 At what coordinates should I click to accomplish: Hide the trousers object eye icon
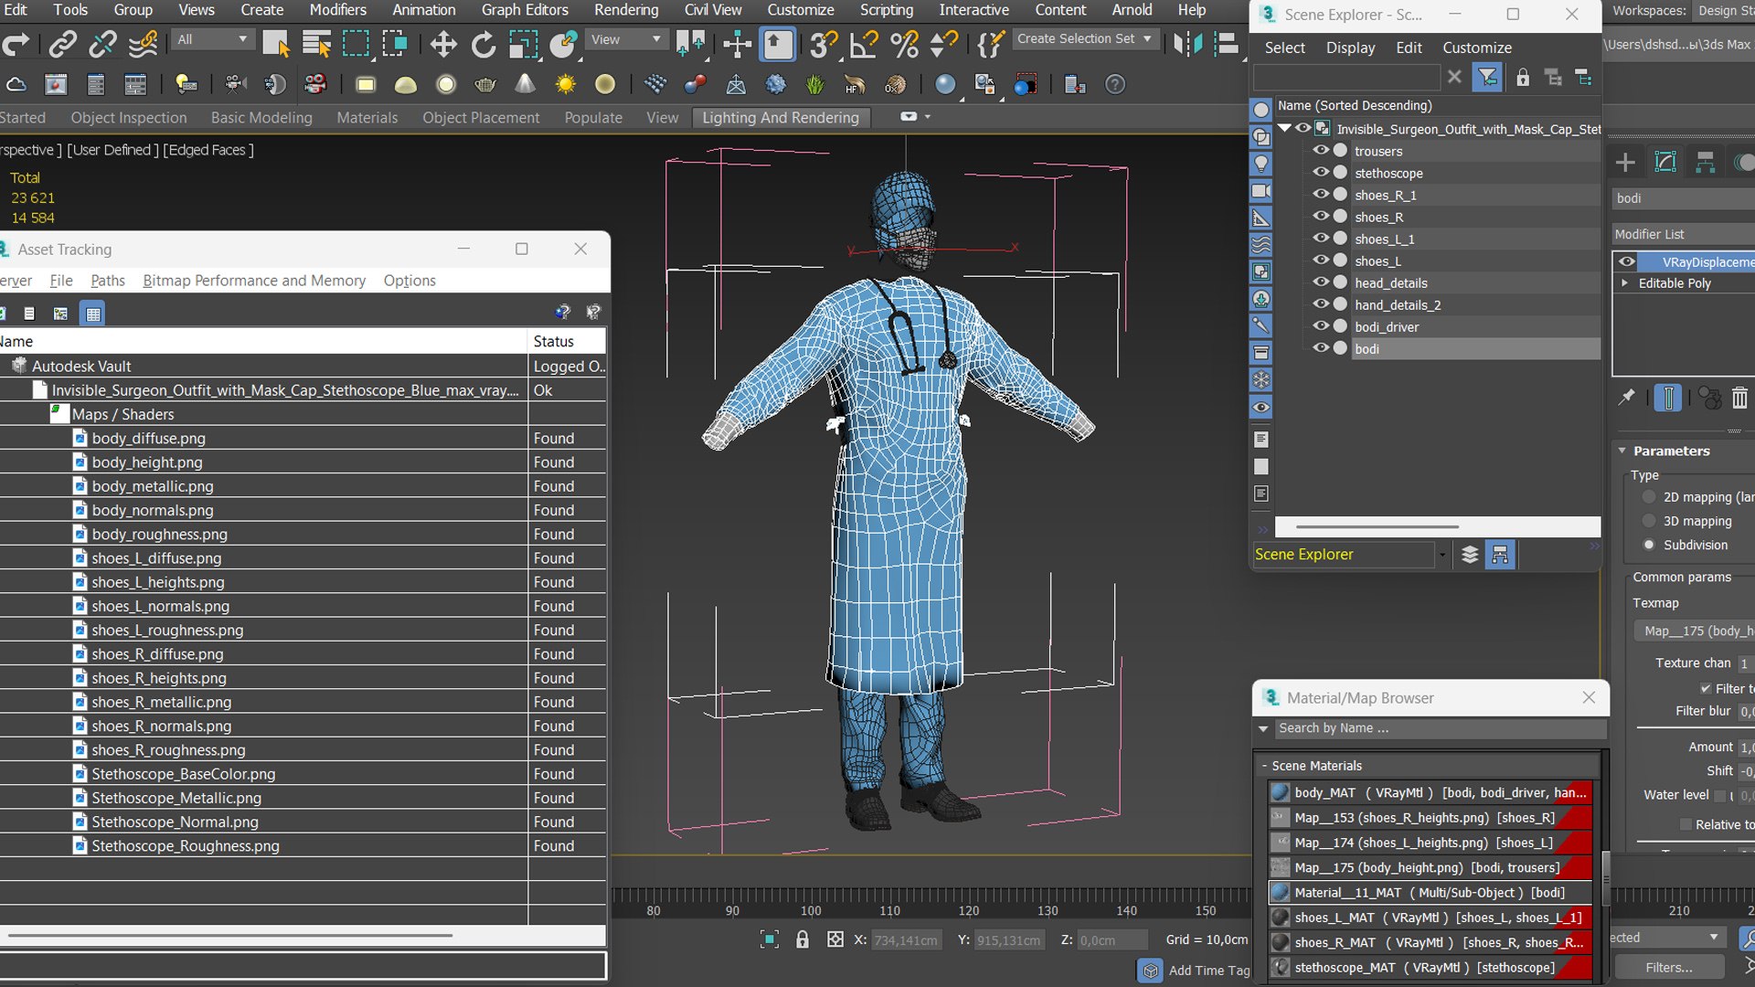coord(1321,151)
